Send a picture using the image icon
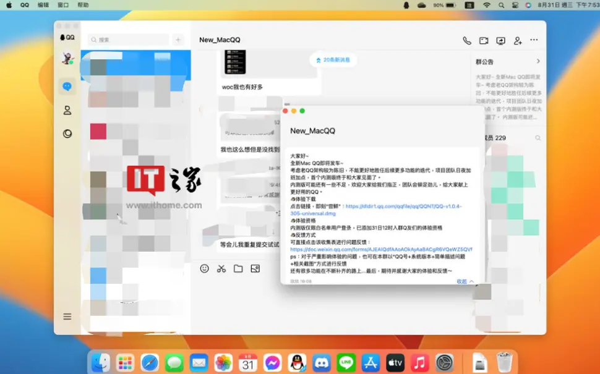The width and height of the screenshot is (600, 374). tap(255, 269)
